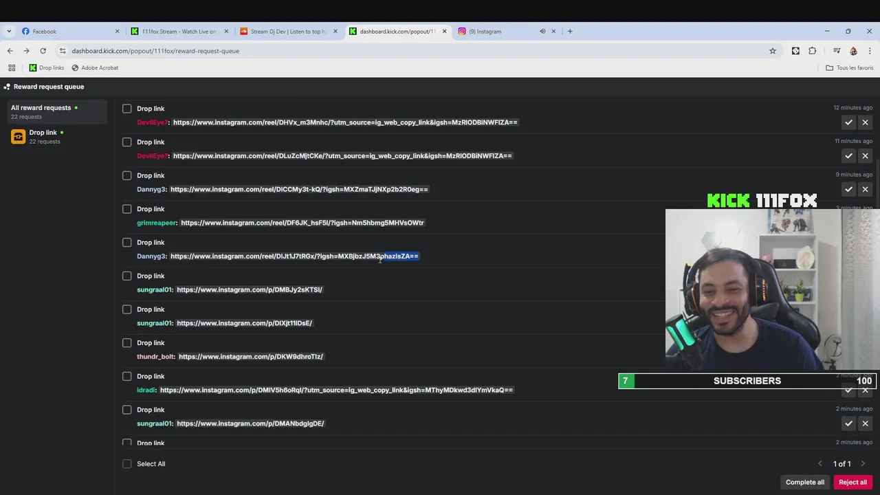
Task: Approve DevilEye7's DLuZcMjtCKe reel request
Action: point(848,156)
